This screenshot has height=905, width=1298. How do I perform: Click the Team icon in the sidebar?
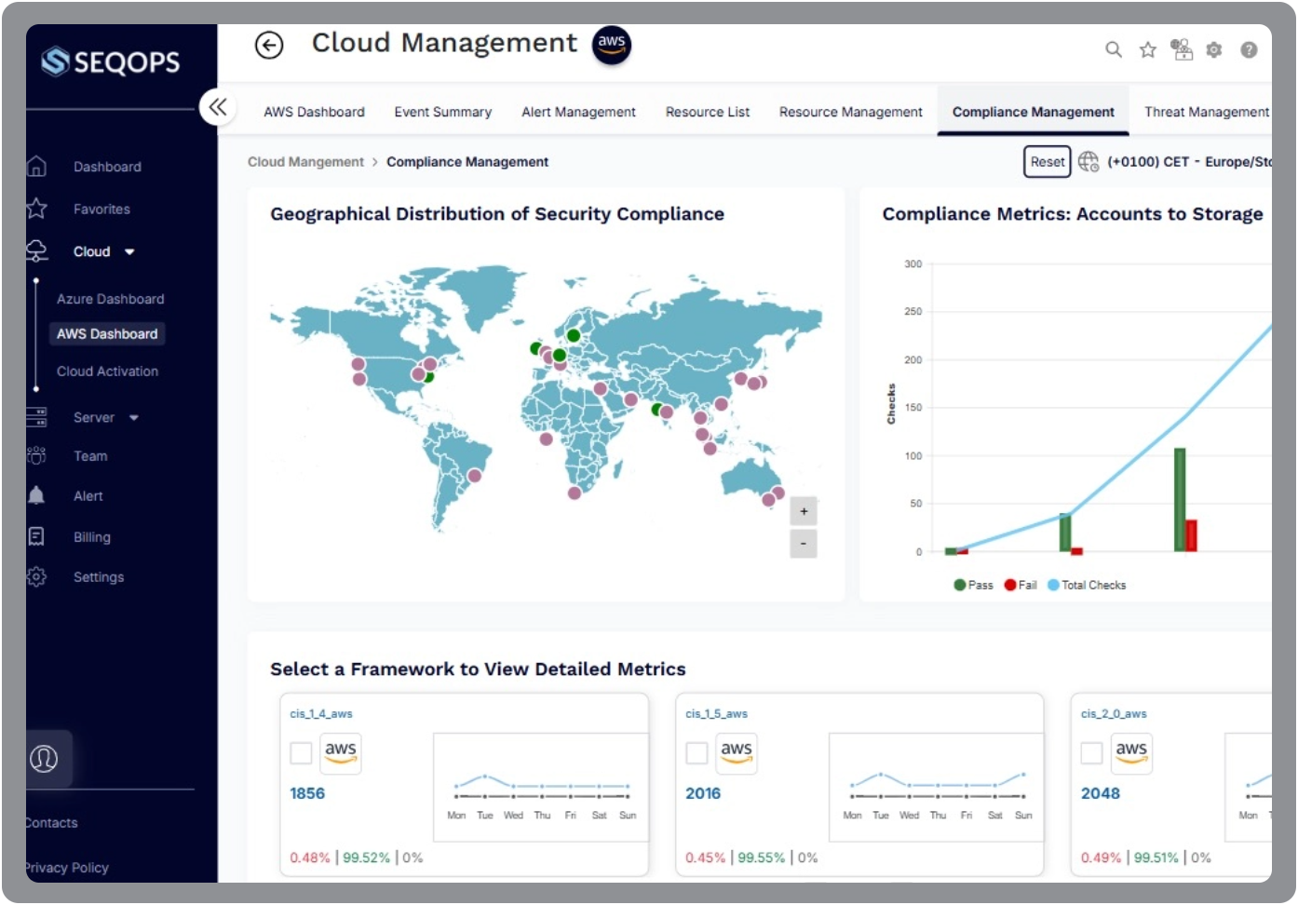click(35, 455)
